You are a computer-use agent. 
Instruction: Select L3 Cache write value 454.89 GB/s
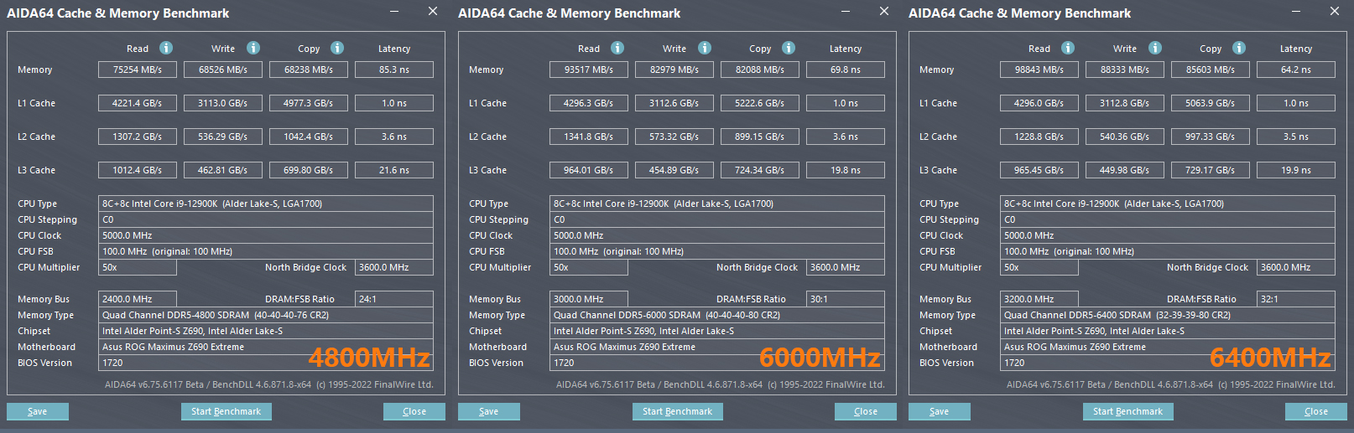click(674, 170)
